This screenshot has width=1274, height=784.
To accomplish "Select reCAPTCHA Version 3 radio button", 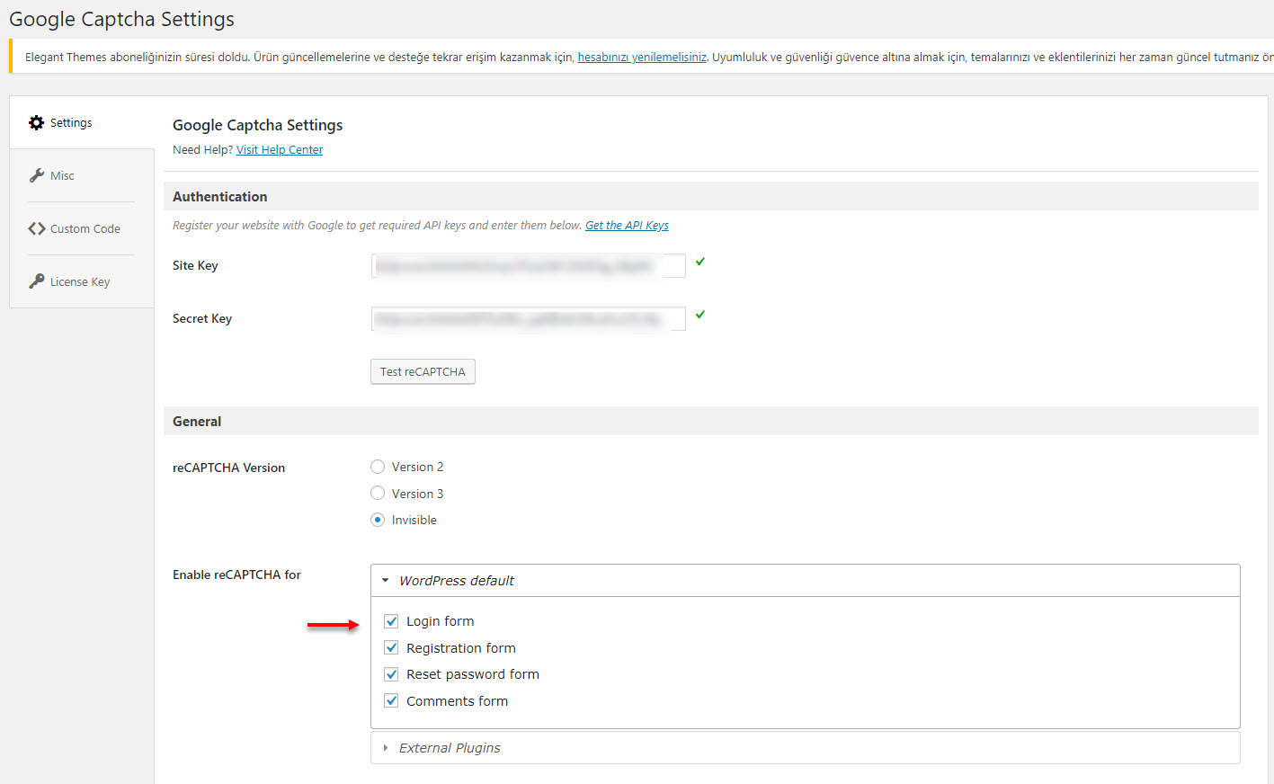I will [378, 494].
